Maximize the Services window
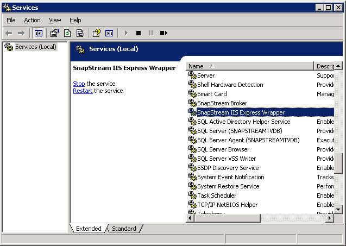The height and width of the screenshot is (246, 346). 328,8
